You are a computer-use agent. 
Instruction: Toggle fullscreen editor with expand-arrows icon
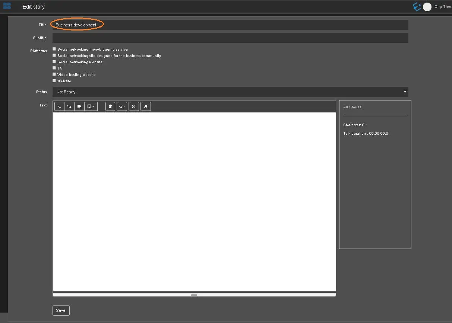click(x=134, y=106)
